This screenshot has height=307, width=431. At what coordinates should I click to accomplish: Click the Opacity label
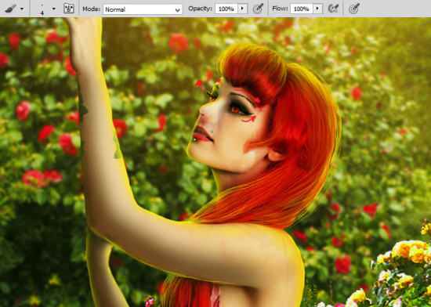(x=200, y=9)
